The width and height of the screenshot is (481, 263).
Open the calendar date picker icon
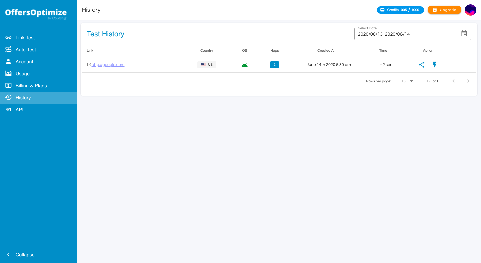pyautogui.click(x=464, y=34)
